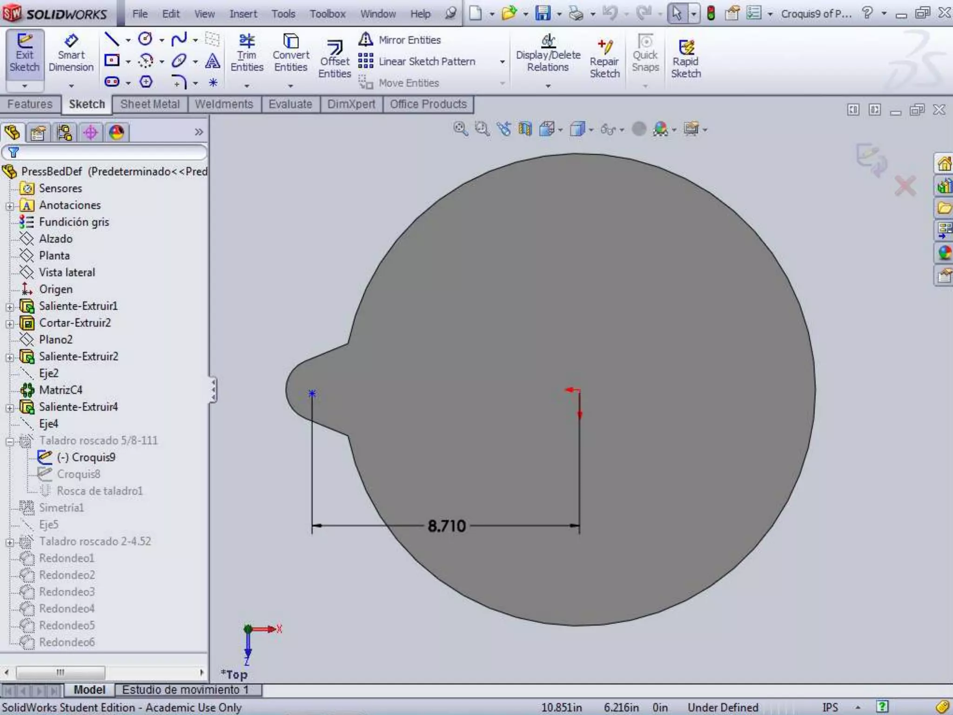Expand the Saliente-Extruir1 feature node

pos(10,307)
